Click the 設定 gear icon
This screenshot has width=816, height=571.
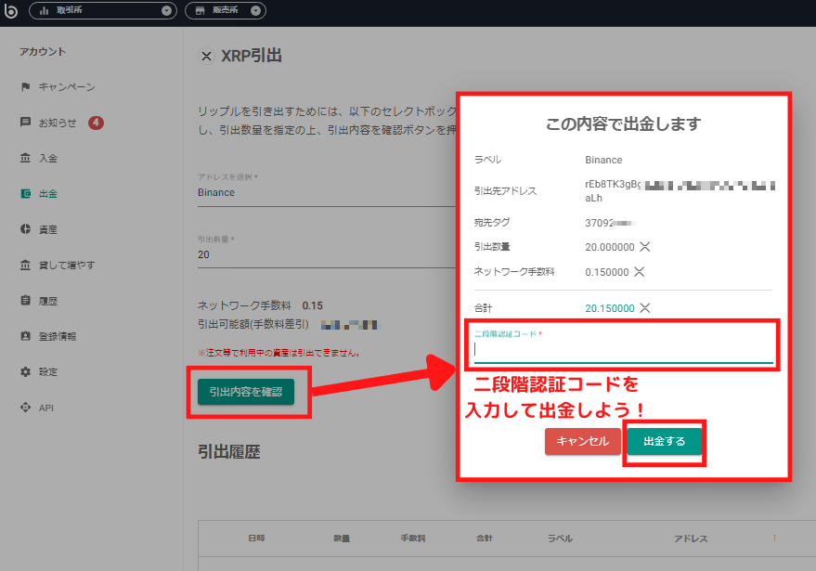click(x=25, y=372)
